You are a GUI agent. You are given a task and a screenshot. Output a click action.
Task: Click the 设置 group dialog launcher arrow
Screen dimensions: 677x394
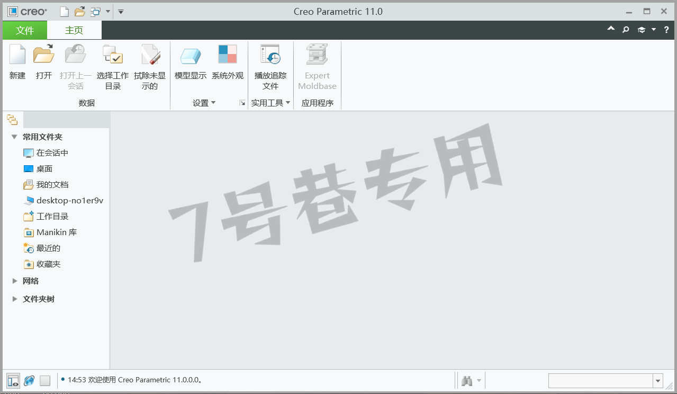(242, 103)
